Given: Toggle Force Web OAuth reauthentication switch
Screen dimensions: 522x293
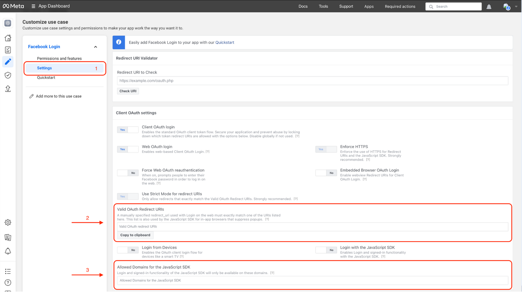Looking at the screenshot, I should pyautogui.click(x=128, y=173).
